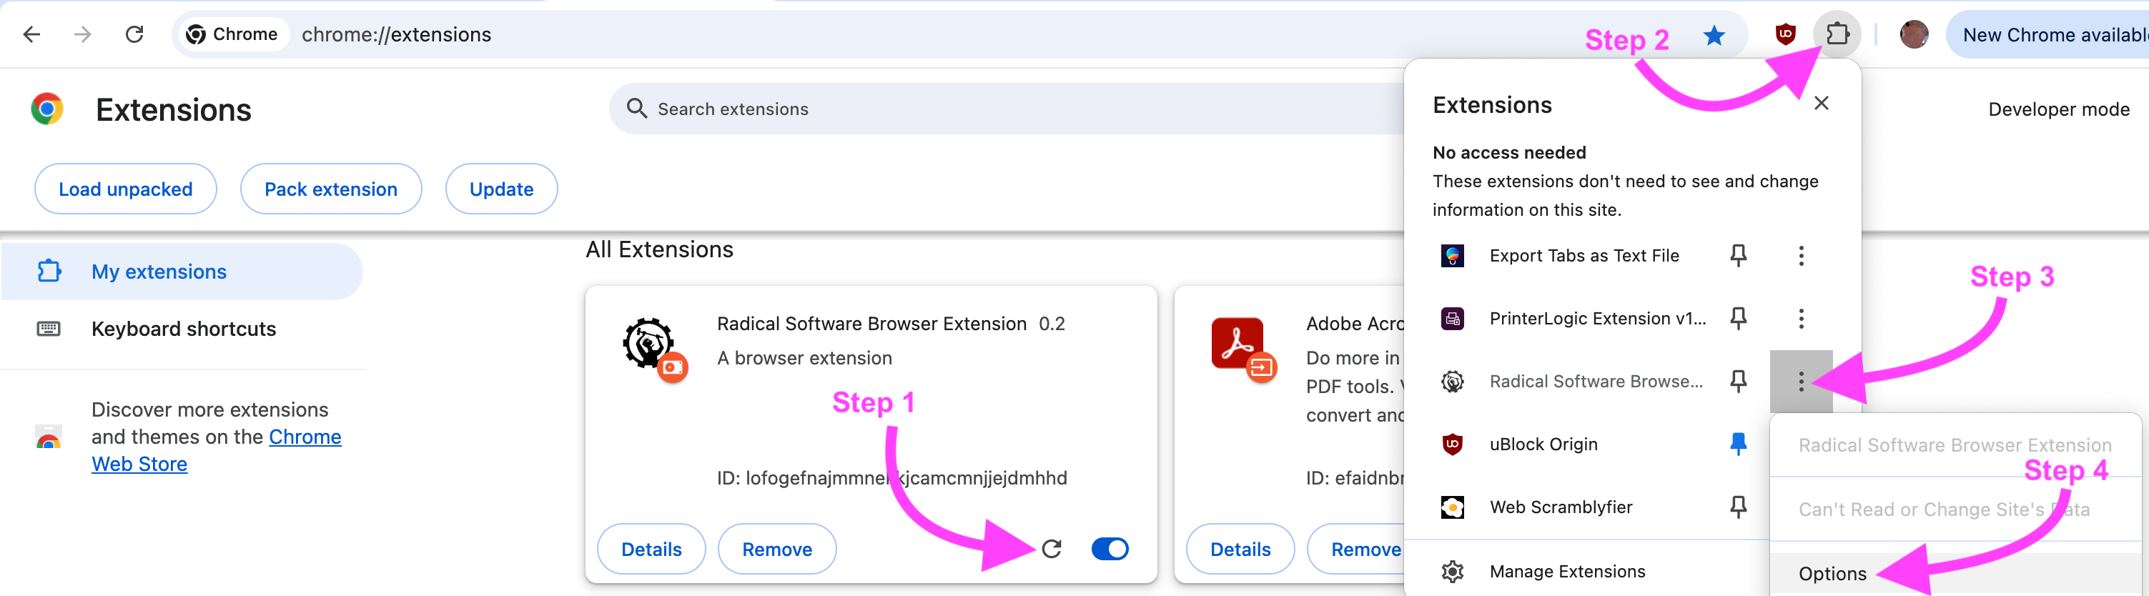Image resolution: width=2149 pixels, height=596 pixels.
Task: Disable the Radical Software Browser Extension toggle
Action: click(x=1110, y=549)
